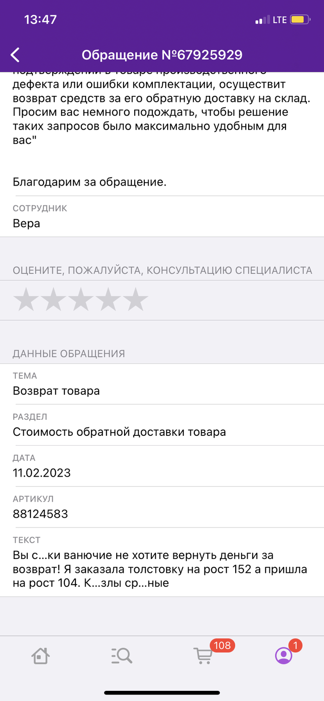Rate consultation four stars
The width and height of the screenshot is (324, 701).
(x=108, y=299)
